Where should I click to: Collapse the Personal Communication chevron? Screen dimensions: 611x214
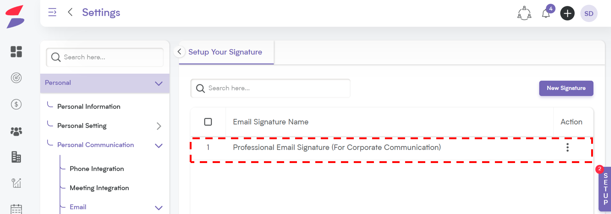point(159,146)
